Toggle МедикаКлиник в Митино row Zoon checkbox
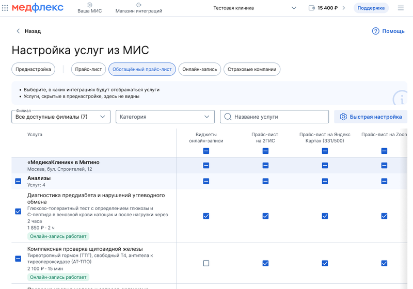The width and height of the screenshot is (413, 289). pyautogui.click(x=384, y=165)
